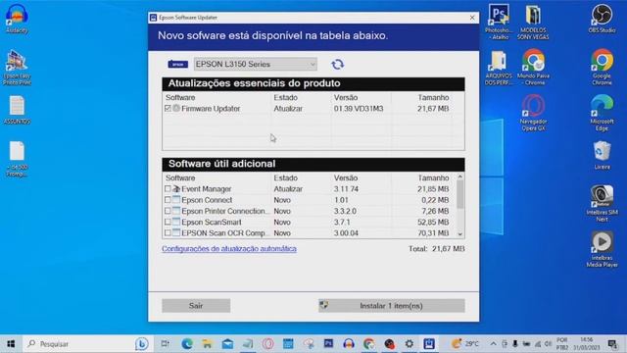Screen dimensions: 627x353
Task: Open Mail app from the taskbar
Action: 227,344
